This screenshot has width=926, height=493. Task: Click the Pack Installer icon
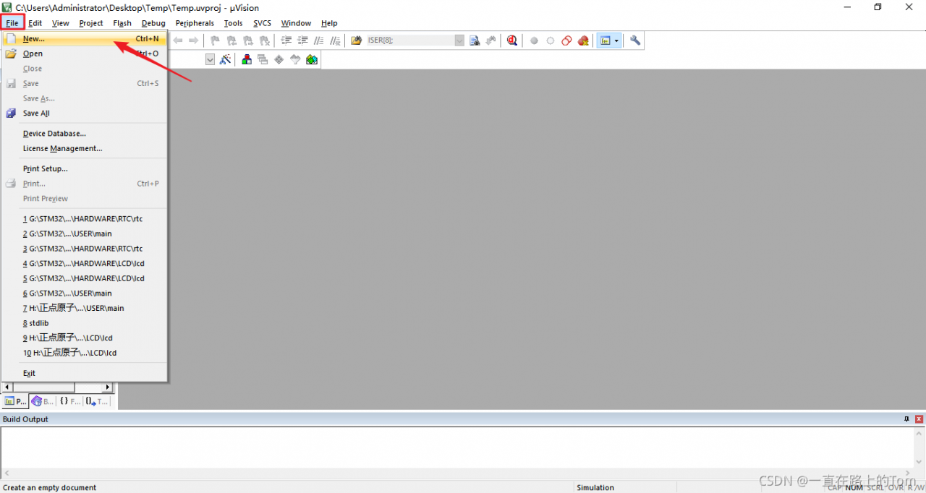[312, 59]
